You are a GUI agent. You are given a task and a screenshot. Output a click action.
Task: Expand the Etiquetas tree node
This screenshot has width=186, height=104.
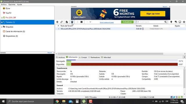click(x=2, y=27)
